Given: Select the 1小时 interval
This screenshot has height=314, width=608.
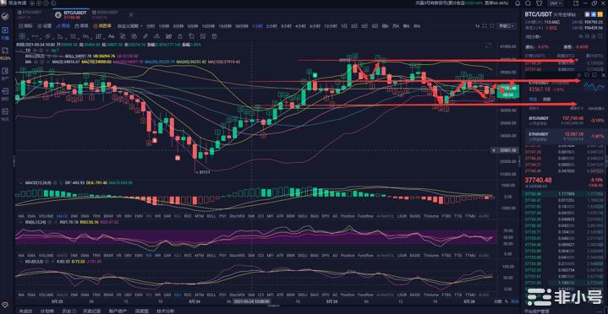Looking at the screenshot, I should 257,25.
